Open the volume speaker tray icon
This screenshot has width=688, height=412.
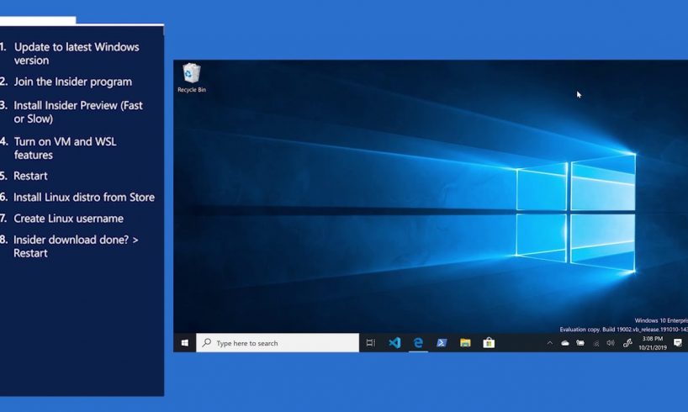click(x=611, y=343)
